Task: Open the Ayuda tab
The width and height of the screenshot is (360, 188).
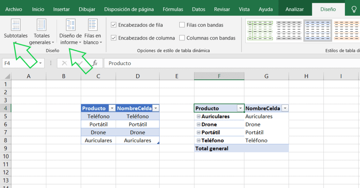Action: pyautogui.click(x=266, y=9)
